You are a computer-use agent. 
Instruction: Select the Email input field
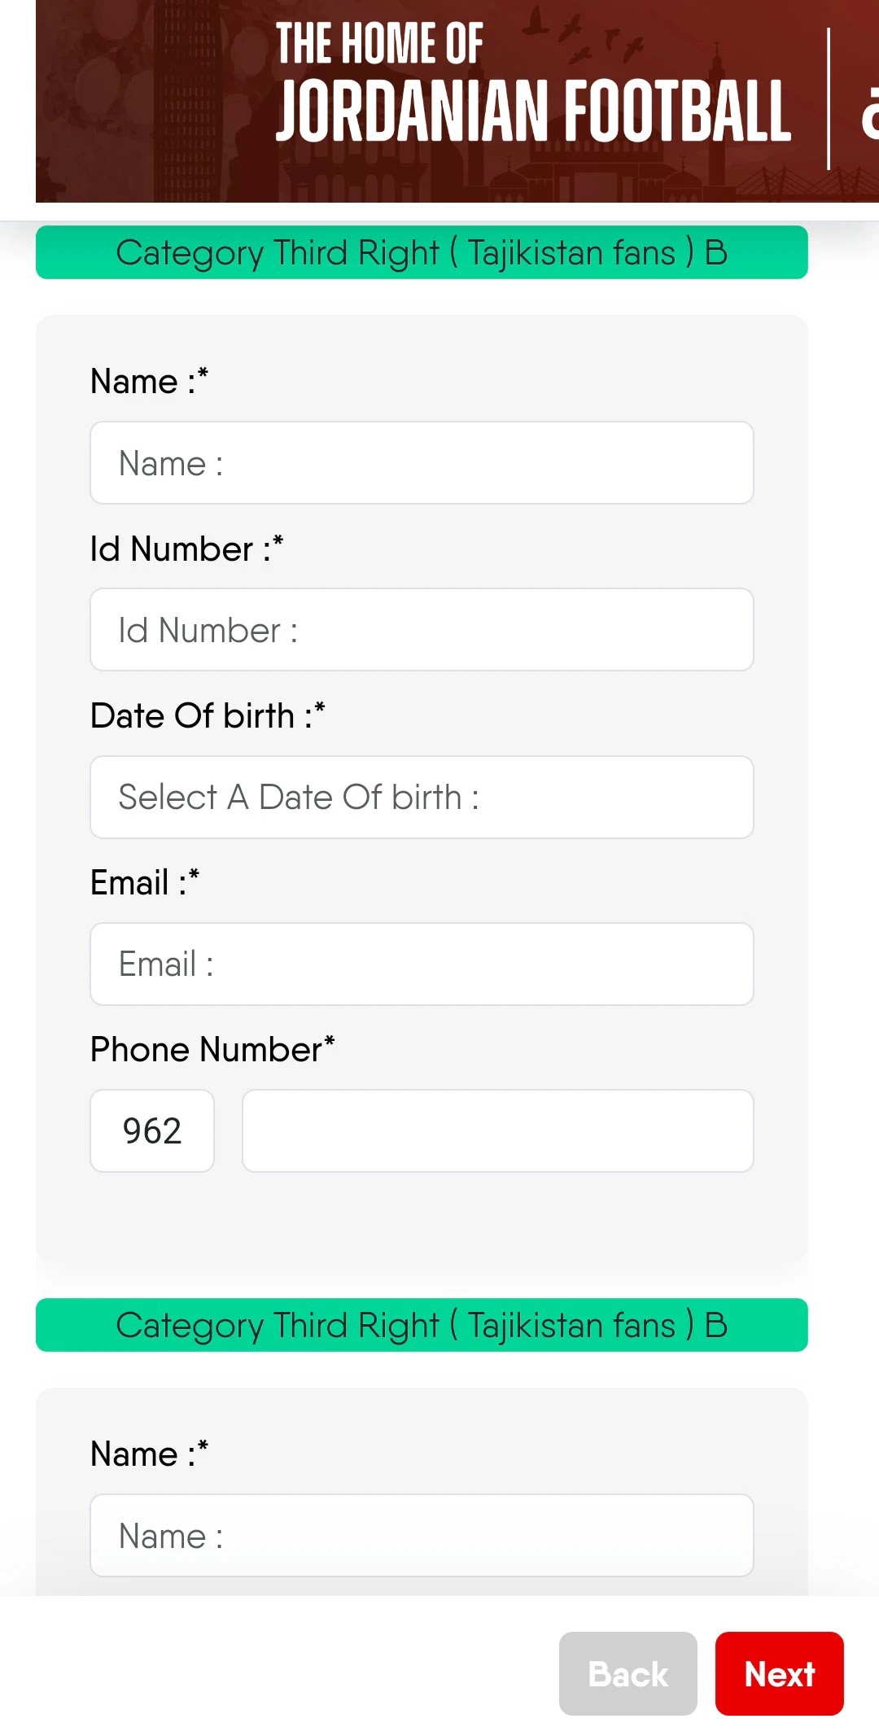tap(422, 964)
